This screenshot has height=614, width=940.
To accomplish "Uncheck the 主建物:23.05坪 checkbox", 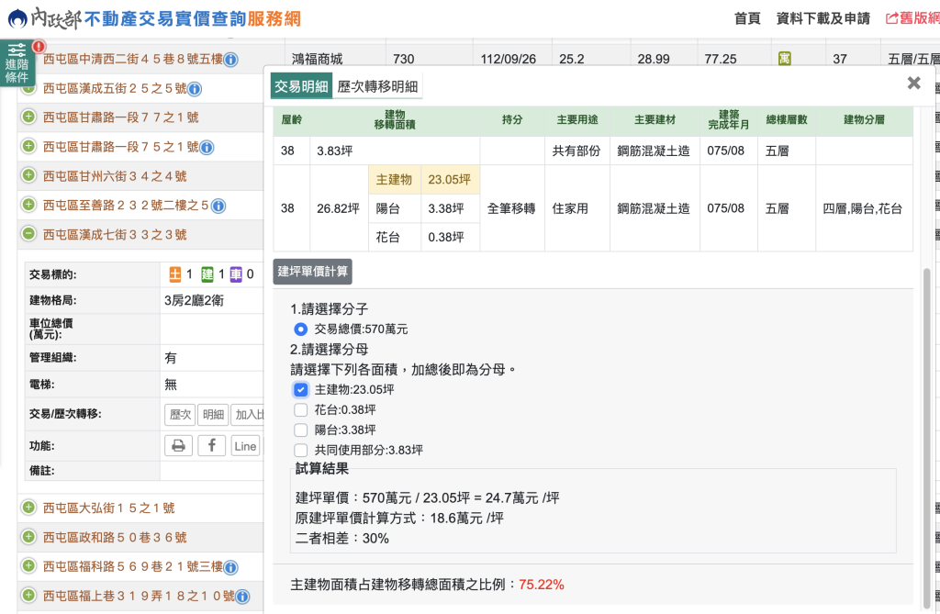I will pos(300,389).
